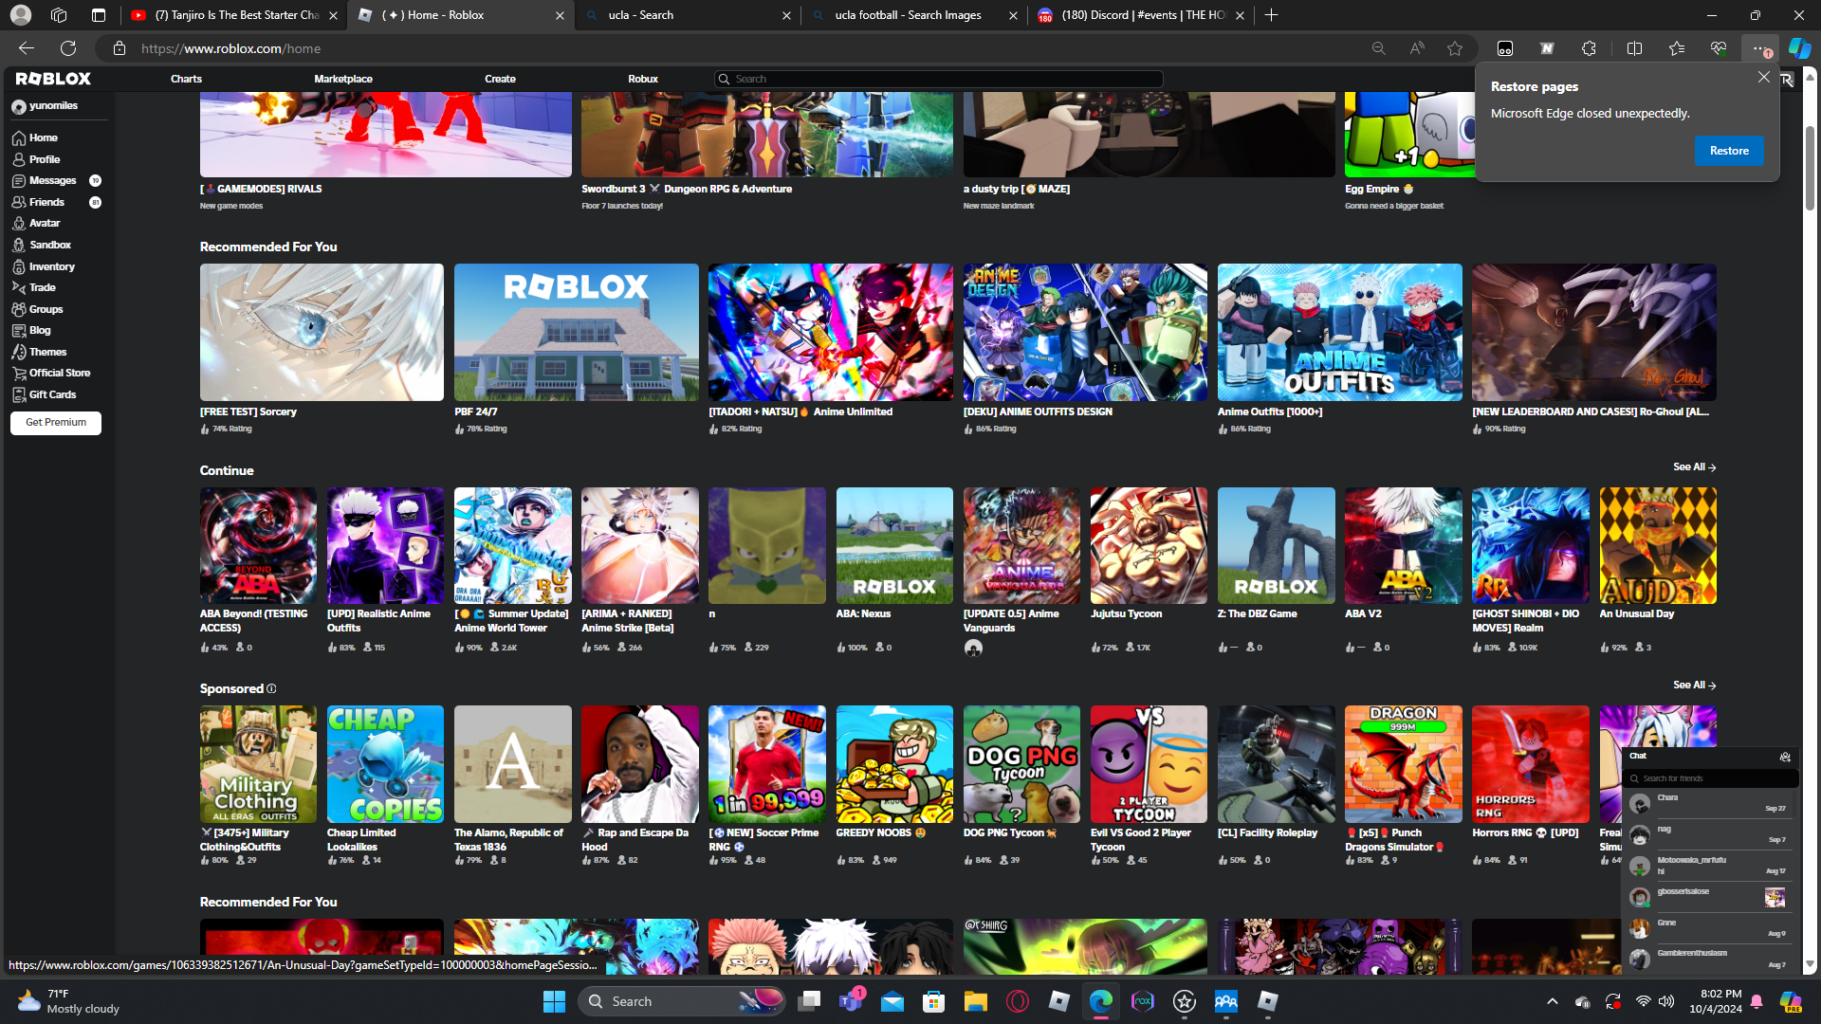Open the PBF 24/7 game thumbnail
Image resolution: width=1821 pixels, height=1024 pixels.
(576, 332)
